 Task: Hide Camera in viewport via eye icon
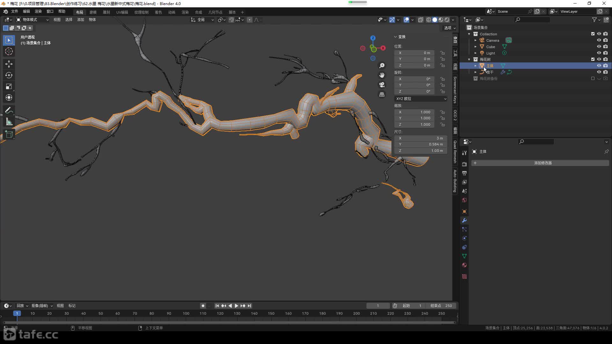coord(599,40)
